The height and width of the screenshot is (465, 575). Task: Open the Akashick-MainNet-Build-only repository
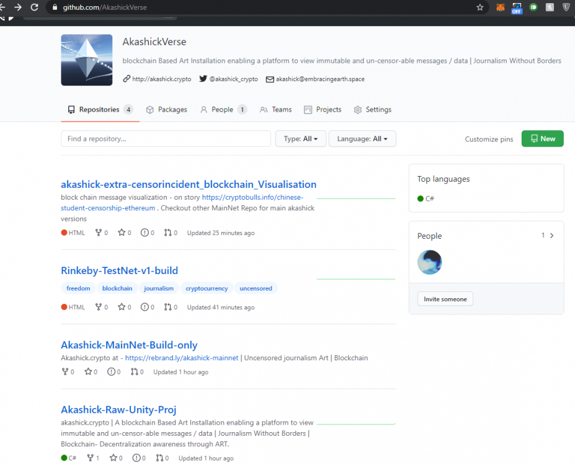coord(129,345)
